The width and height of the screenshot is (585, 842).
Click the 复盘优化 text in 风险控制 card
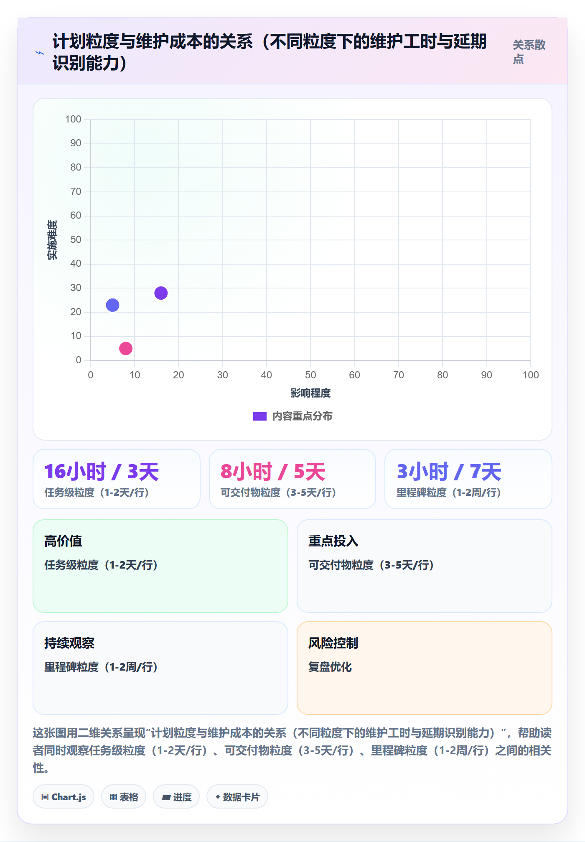click(x=330, y=667)
